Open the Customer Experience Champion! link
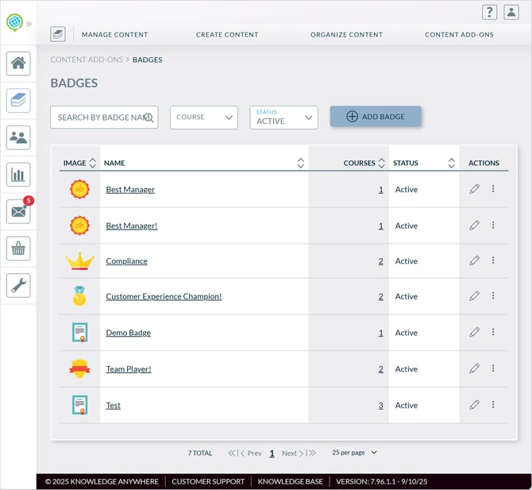The height and width of the screenshot is (490, 532). [164, 296]
